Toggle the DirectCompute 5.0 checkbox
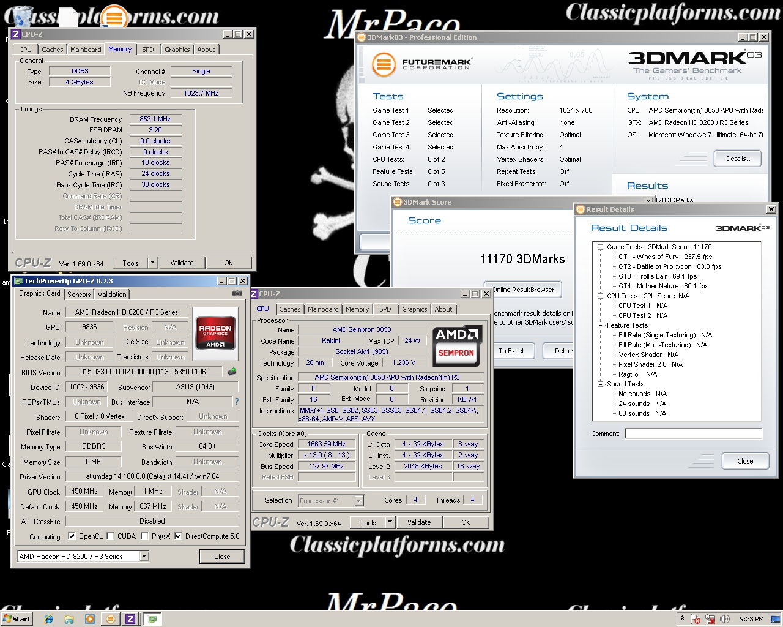The image size is (783, 627). (178, 536)
